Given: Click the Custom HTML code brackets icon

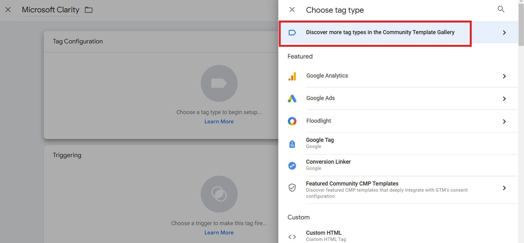Looking at the screenshot, I should pos(292,237).
